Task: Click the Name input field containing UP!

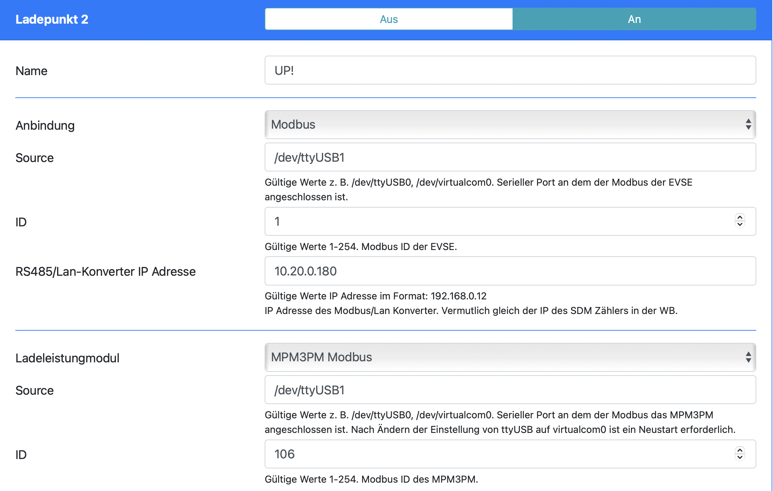Action: [x=510, y=70]
